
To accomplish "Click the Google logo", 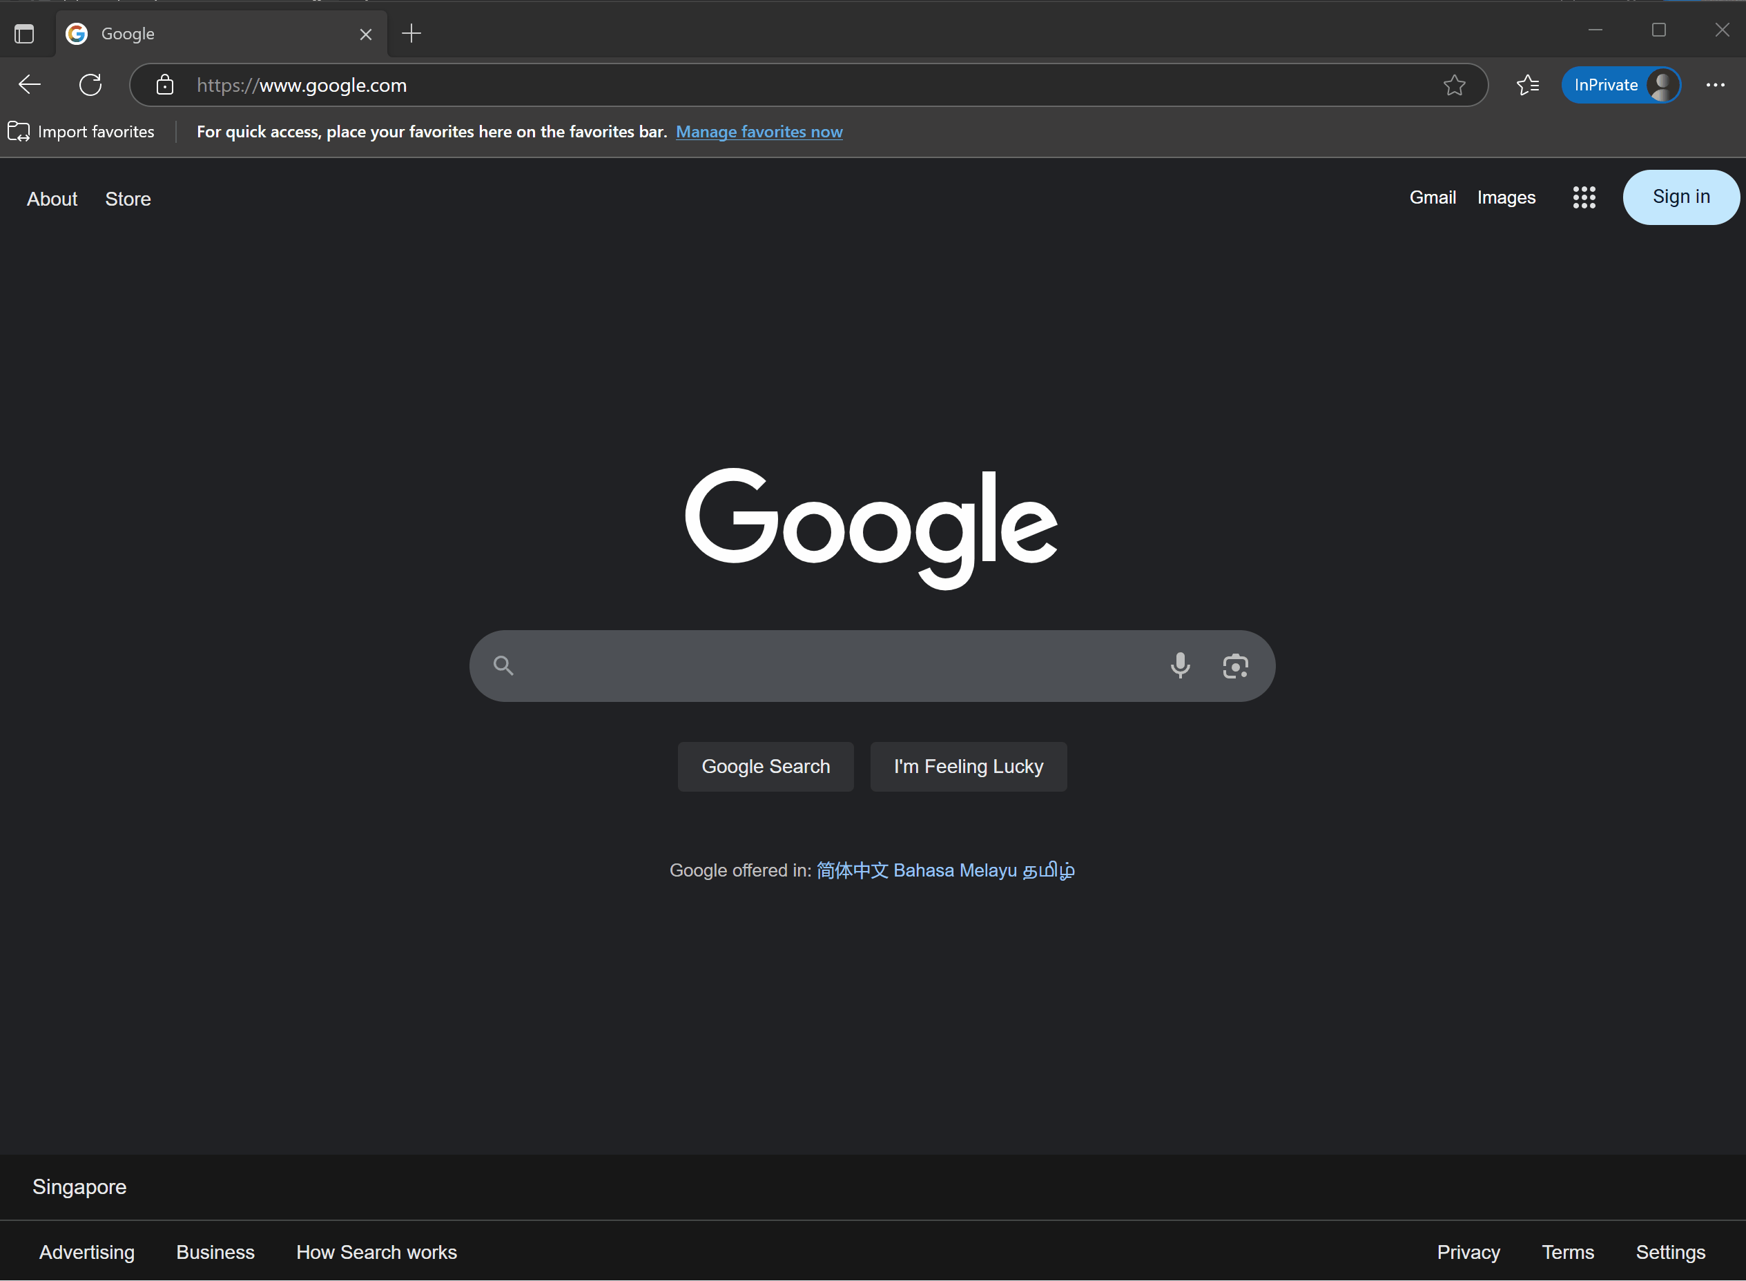I will (x=871, y=528).
